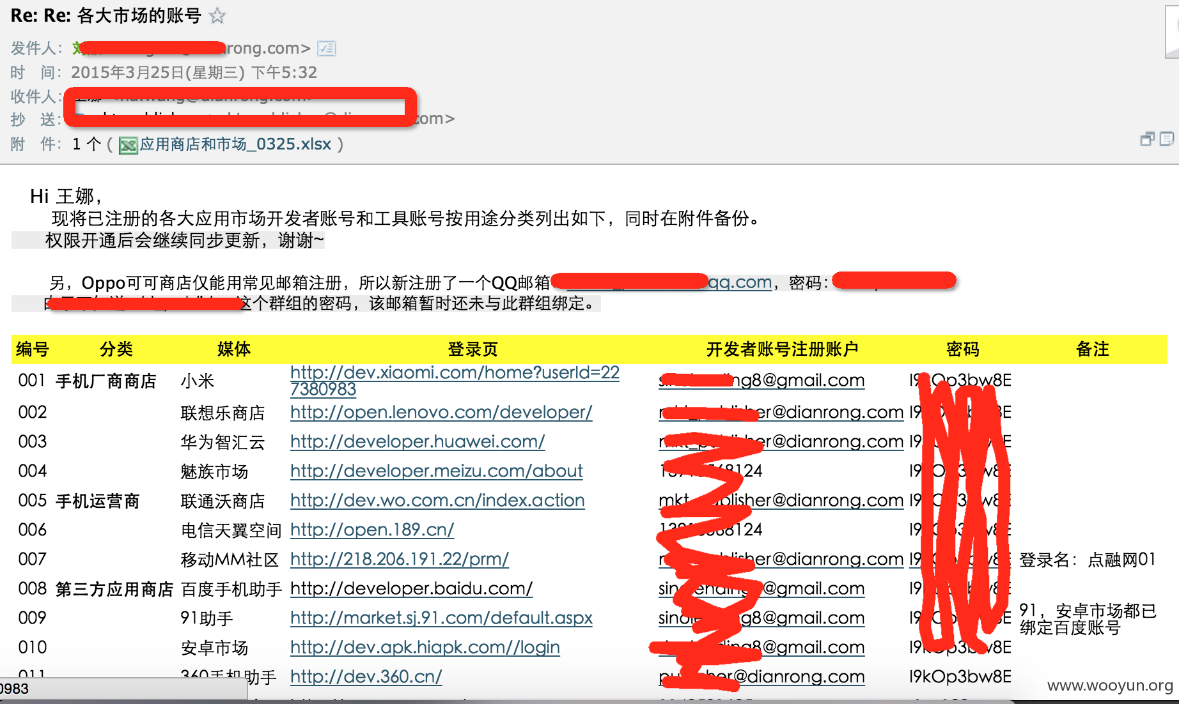Open the developer.baidu.com link
This screenshot has height=704, width=1179.
(x=411, y=588)
